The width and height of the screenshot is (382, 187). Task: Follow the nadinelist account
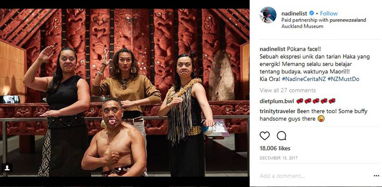click(x=329, y=13)
